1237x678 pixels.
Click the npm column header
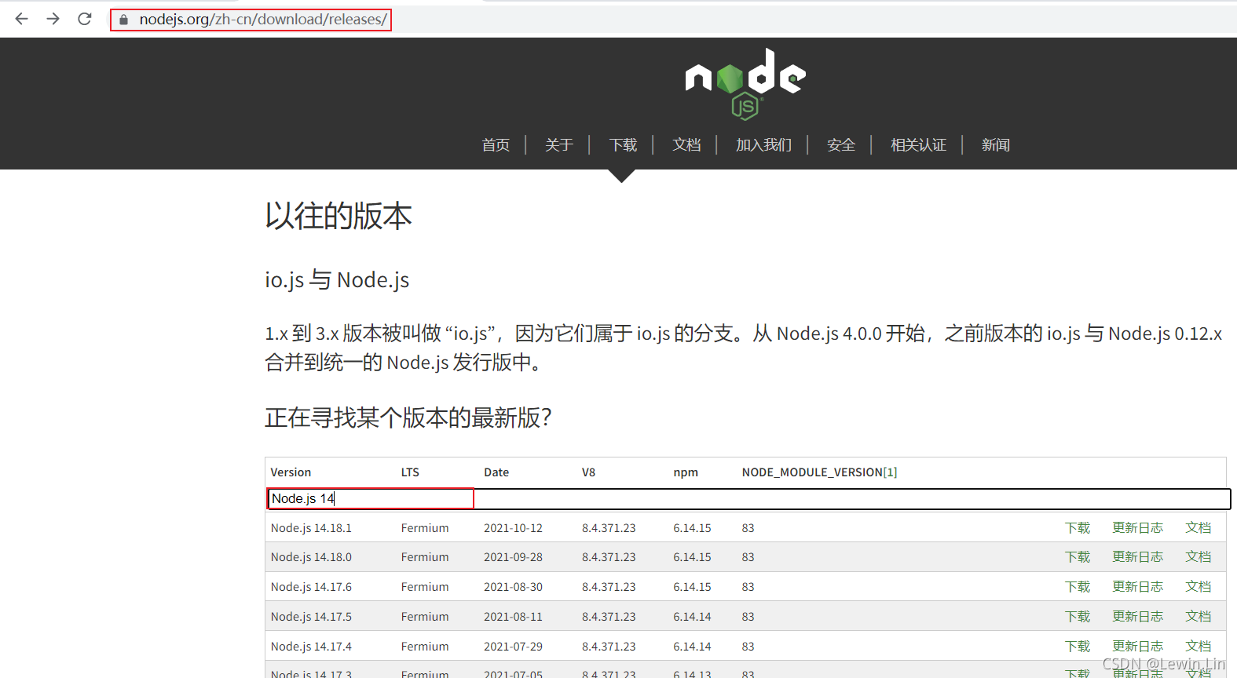686,472
